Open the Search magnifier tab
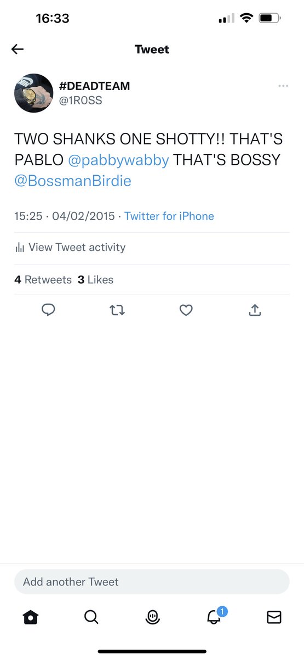Image resolution: width=304 pixels, height=659 pixels. click(x=91, y=617)
